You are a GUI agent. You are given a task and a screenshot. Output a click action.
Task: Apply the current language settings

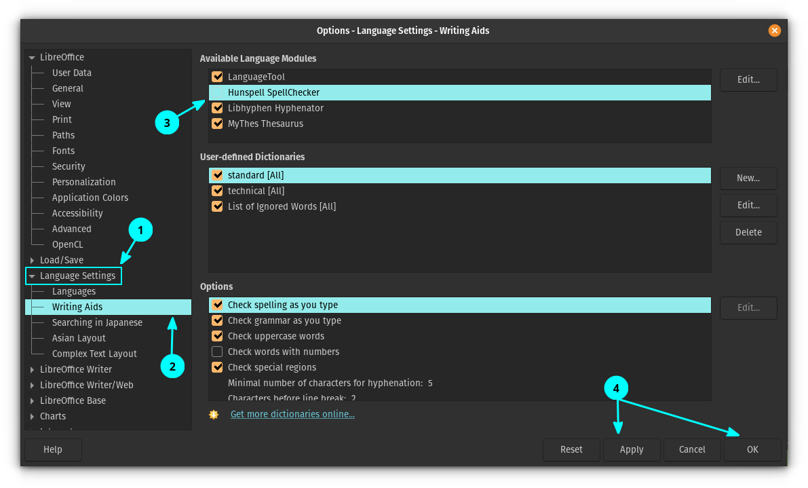(631, 449)
